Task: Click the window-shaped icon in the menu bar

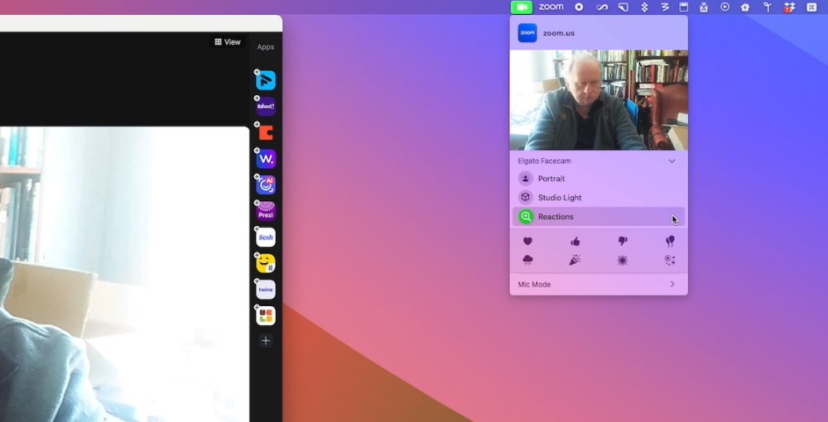Action: click(683, 7)
